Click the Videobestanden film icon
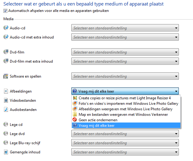Viewport: 193px width, 161px height. (x=6, y=100)
